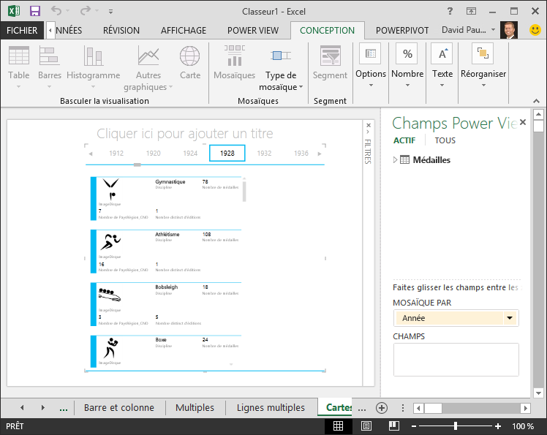Image resolution: width=547 pixels, height=435 pixels.
Task: Select the 1936 tile
Action: click(301, 153)
